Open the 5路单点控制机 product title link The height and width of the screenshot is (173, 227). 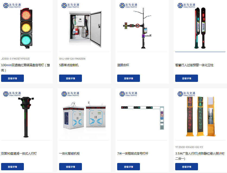pos(69,65)
